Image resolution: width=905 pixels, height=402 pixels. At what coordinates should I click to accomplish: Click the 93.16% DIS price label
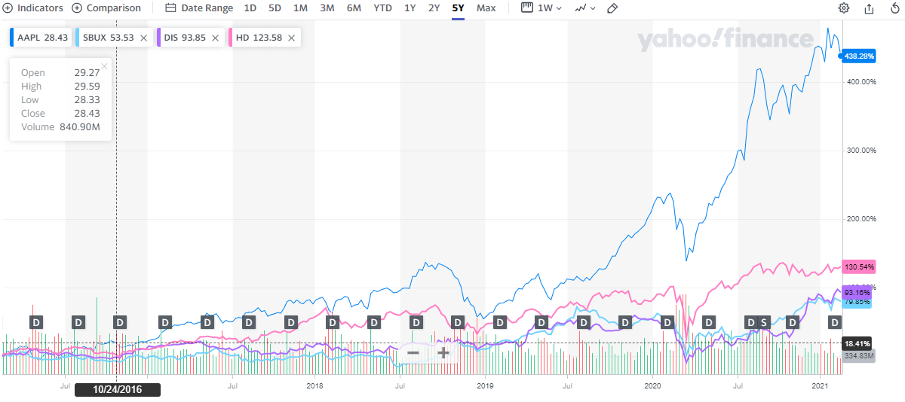(858, 292)
